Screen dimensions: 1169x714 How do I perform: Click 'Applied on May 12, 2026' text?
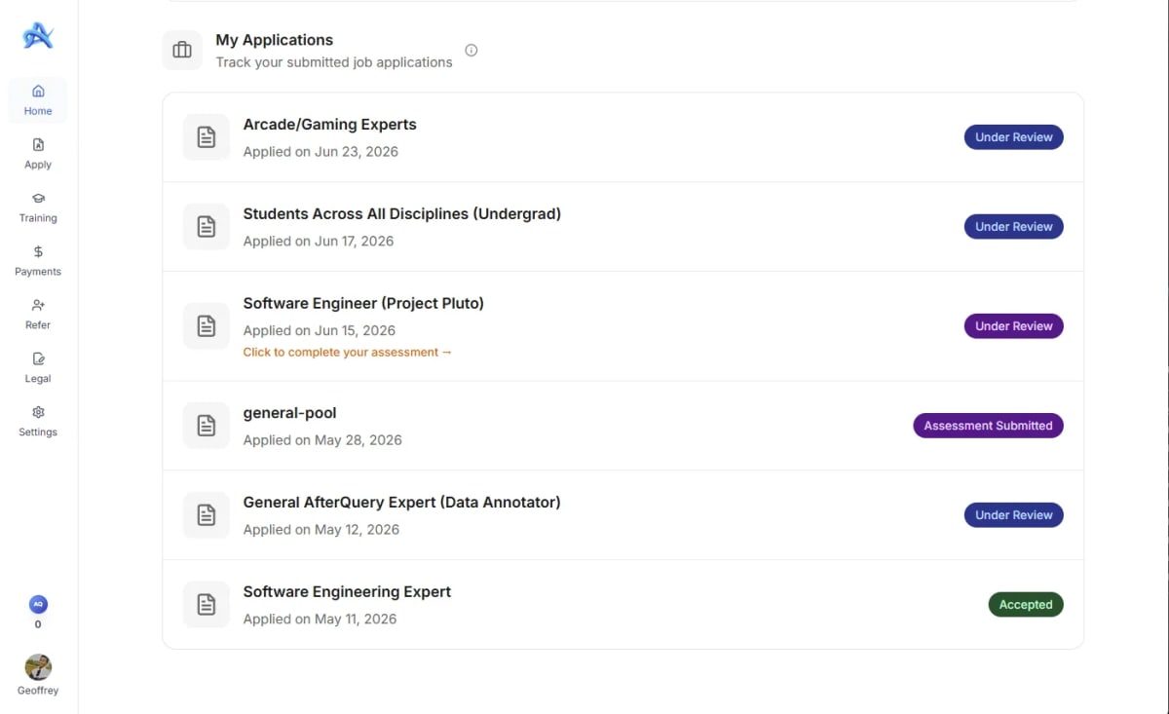click(321, 530)
